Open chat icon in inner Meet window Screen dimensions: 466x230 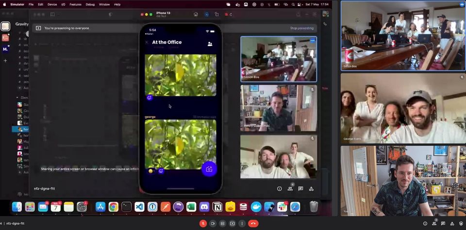(300, 188)
